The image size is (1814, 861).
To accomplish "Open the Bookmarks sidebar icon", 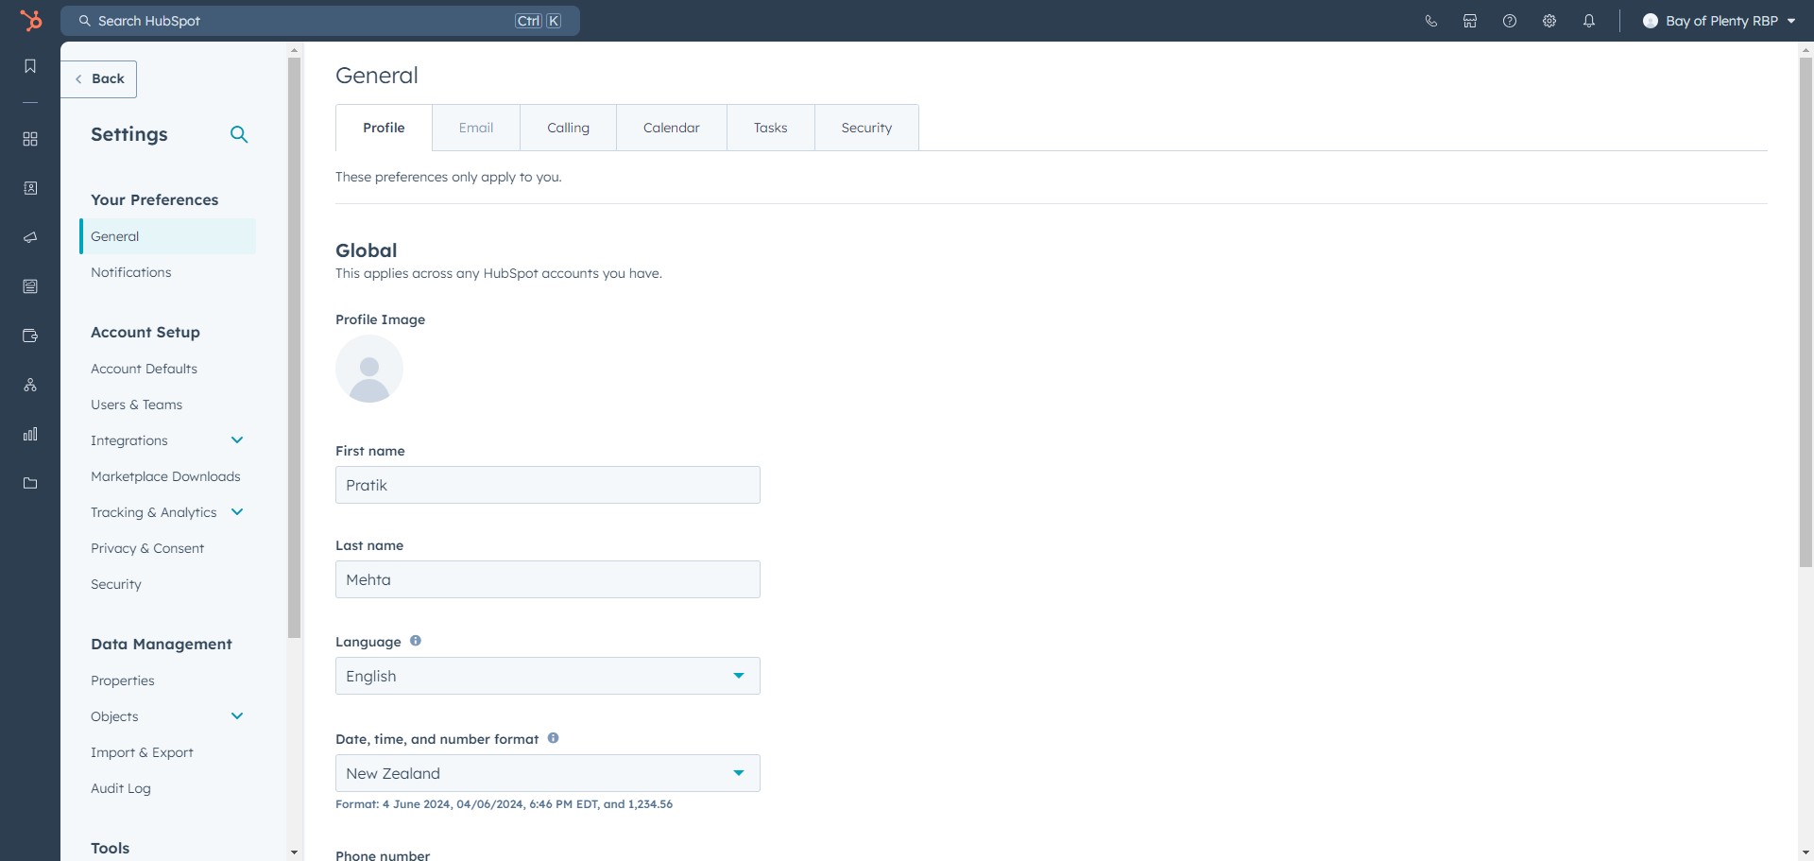I will click(x=29, y=66).
